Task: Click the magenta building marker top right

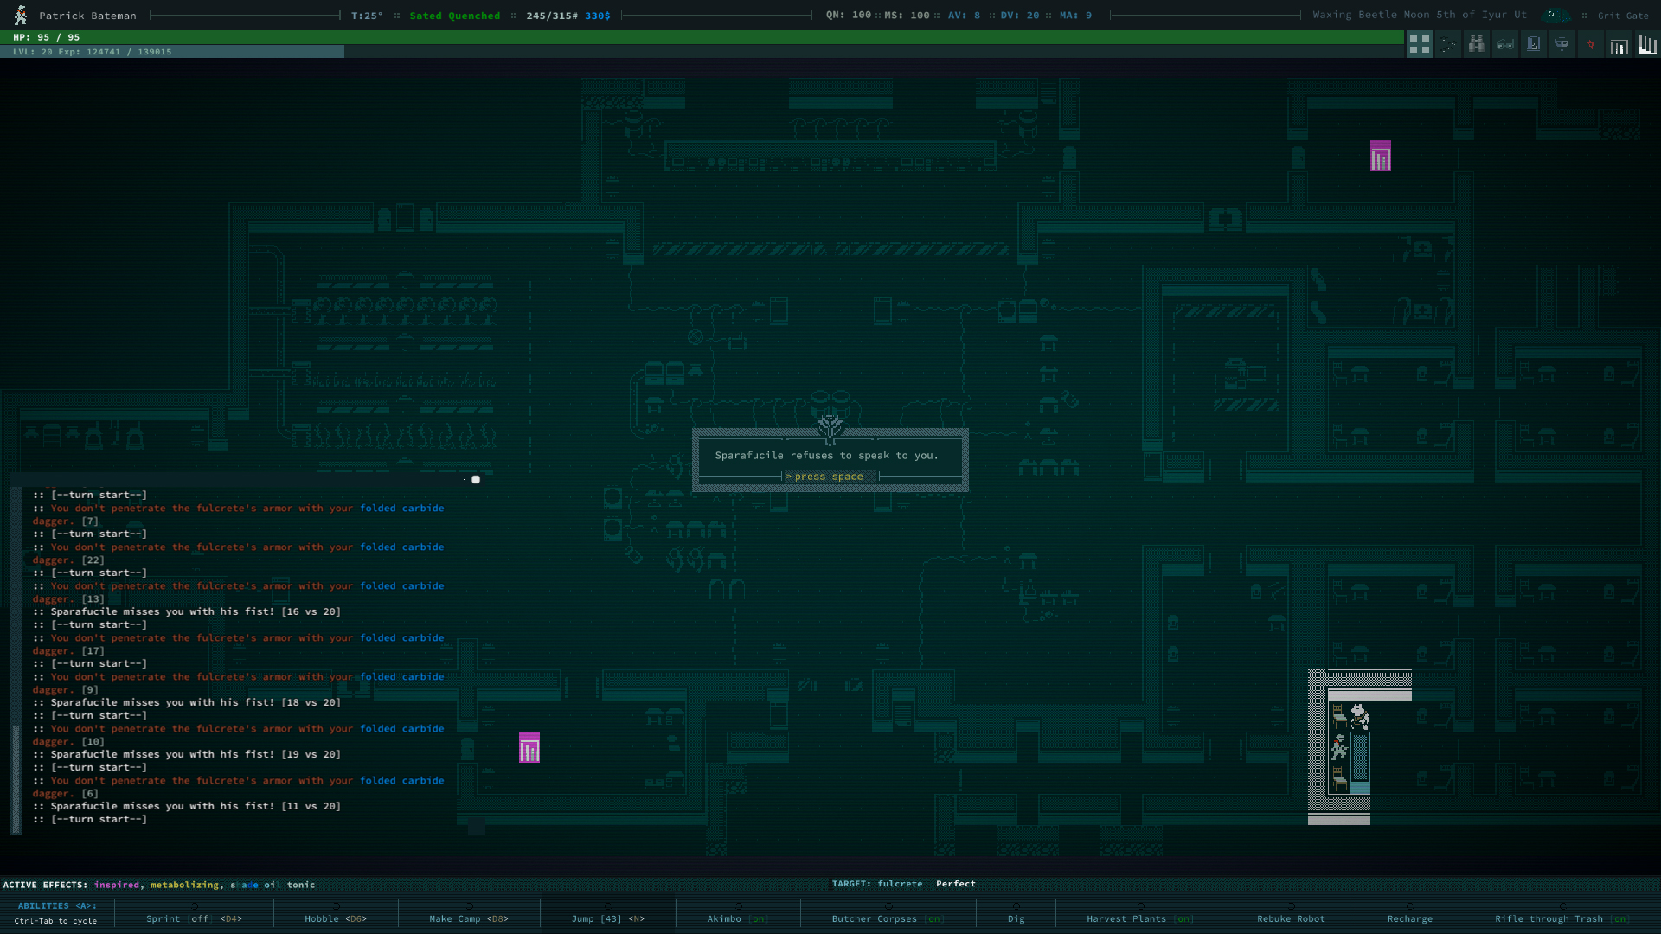Action: 1380,157
